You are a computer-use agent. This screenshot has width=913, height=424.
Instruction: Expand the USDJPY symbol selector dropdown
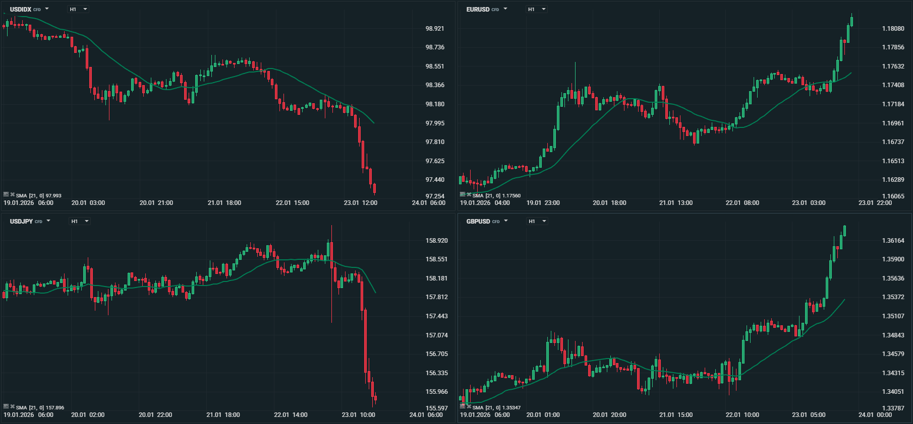tap(48, 221)
